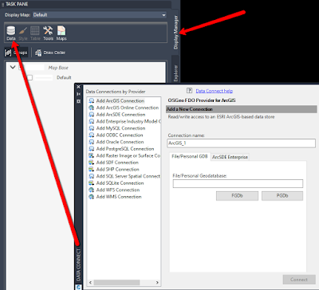Click the MySQL Connection icon
Image resolution: width=319 pixels, height=290 pixels.
pyautogui.click(x=92, y=128)
